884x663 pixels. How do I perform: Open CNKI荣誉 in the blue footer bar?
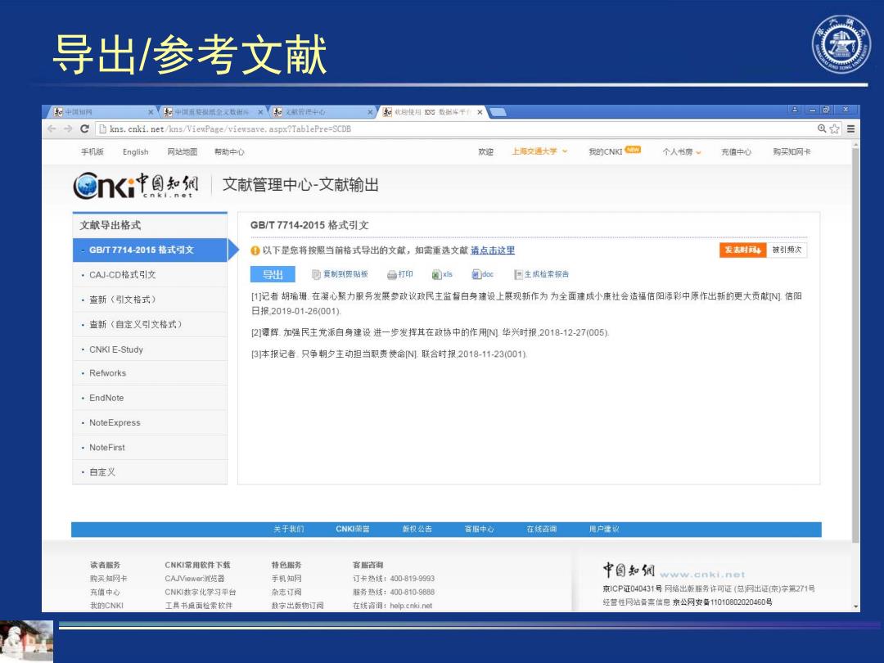(353, 530)
